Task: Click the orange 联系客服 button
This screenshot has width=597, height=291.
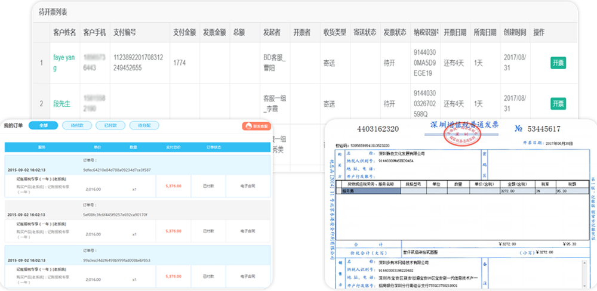Action: click(257, 126)
